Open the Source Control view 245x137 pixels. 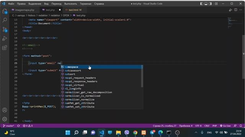[5, 29]
